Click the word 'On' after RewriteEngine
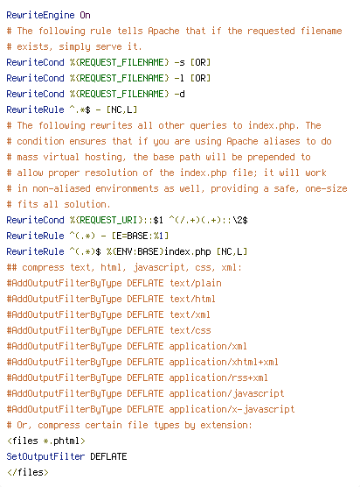Image resolution: width=360 pixels, height=487 pixels. point(86,15)
